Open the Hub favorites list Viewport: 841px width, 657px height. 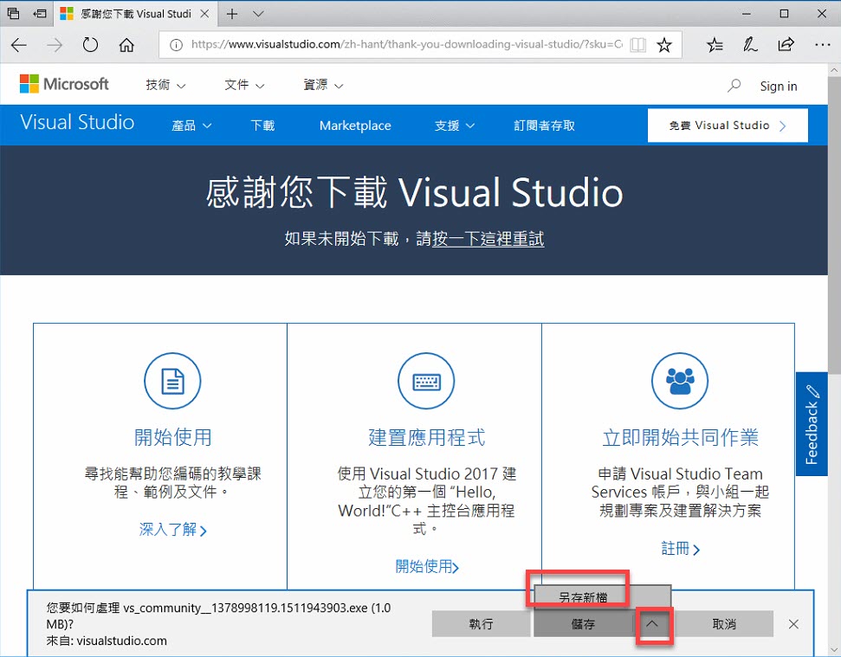715,44
